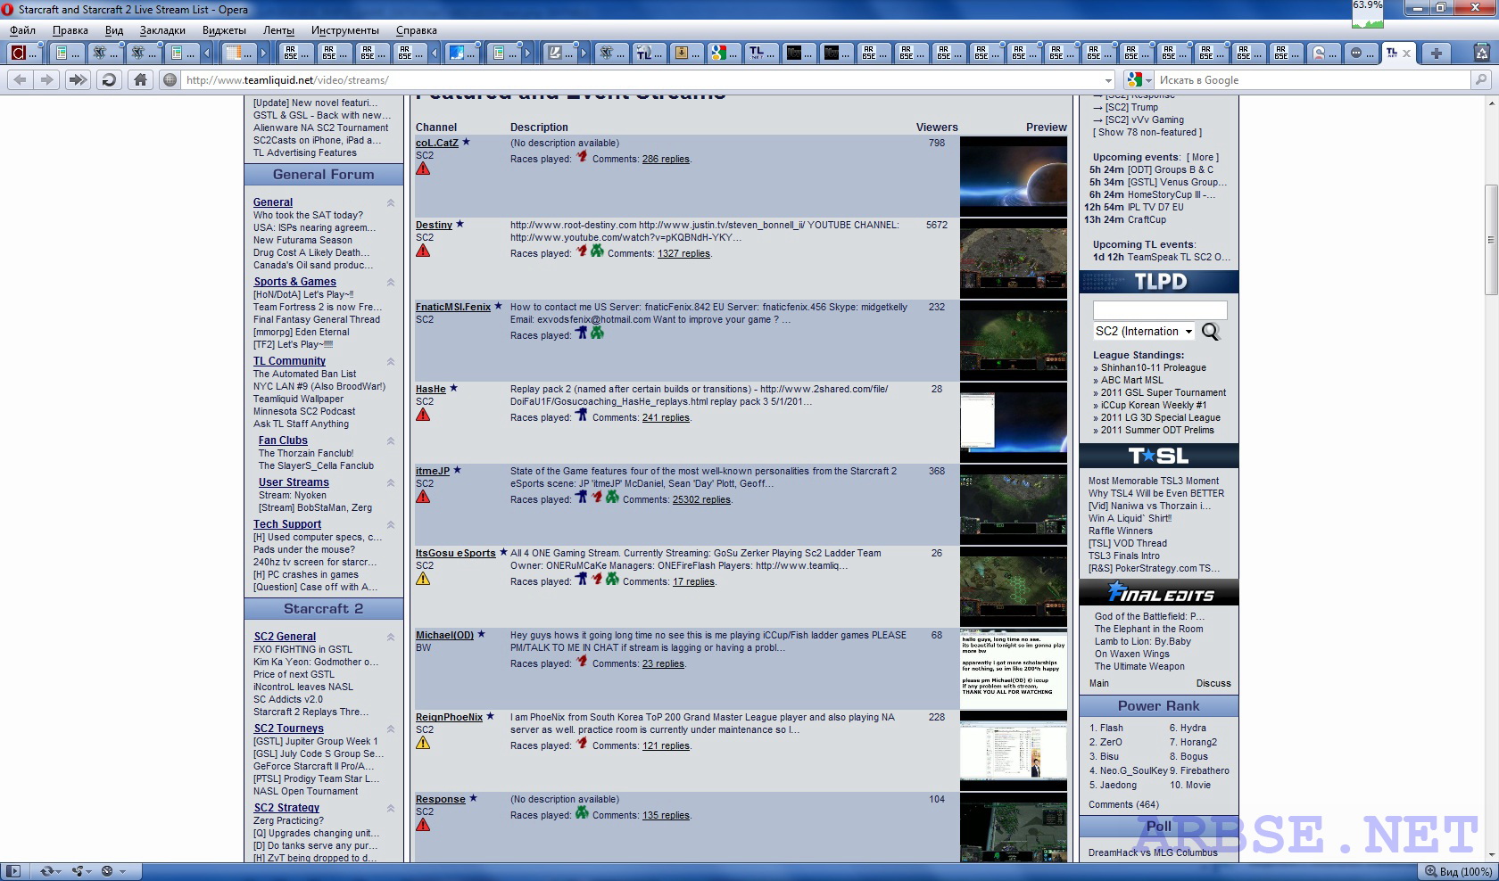Screen dimensions: 1499x881
Task: Open the Michael(OD) channel link
Action: pos(444,635)
